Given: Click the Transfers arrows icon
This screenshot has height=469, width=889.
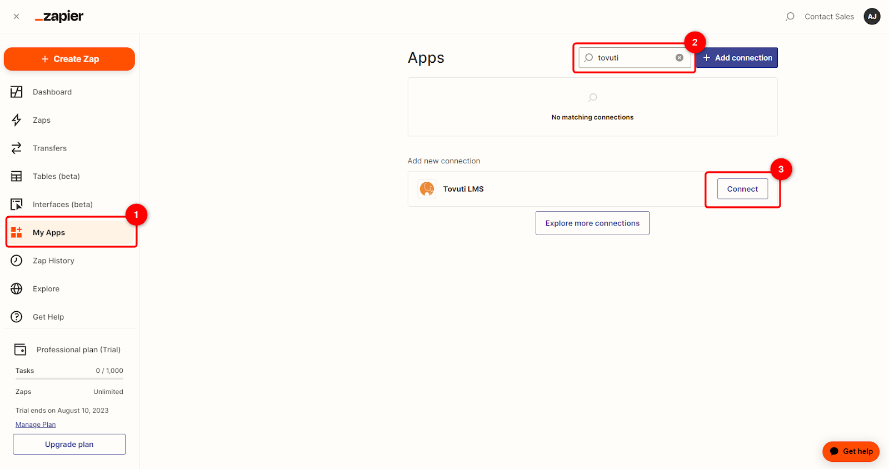Looking at the screenshot, I should point(17,148).
